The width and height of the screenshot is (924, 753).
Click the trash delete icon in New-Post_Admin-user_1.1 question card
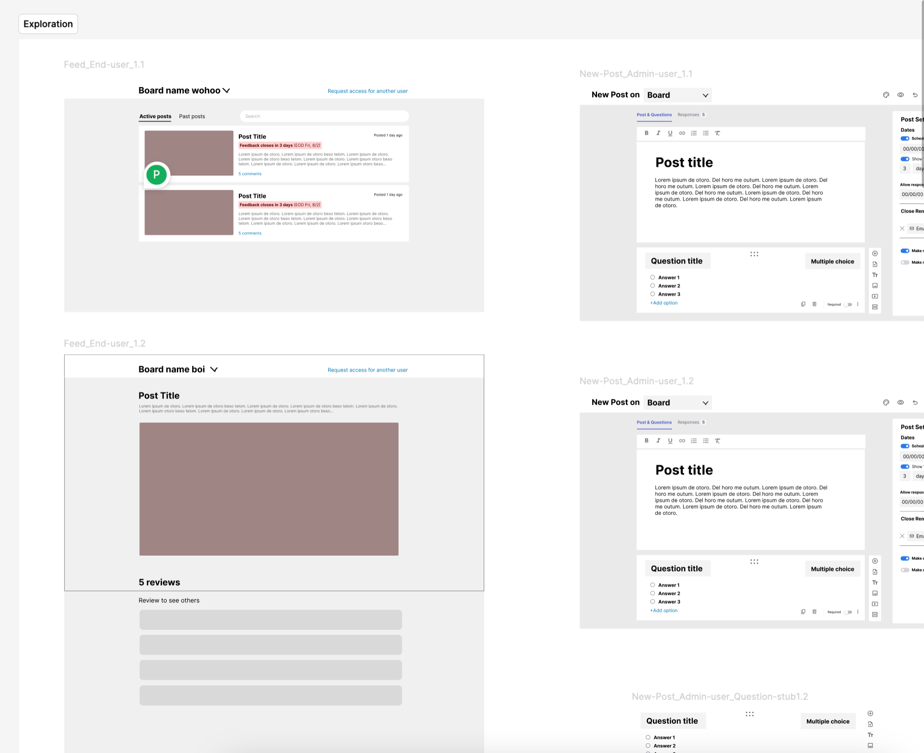[814, 304]
